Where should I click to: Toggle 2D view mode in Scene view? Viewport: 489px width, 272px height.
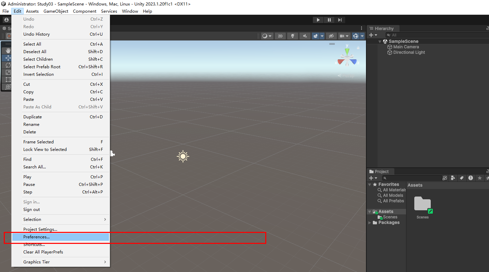point(280,36)
